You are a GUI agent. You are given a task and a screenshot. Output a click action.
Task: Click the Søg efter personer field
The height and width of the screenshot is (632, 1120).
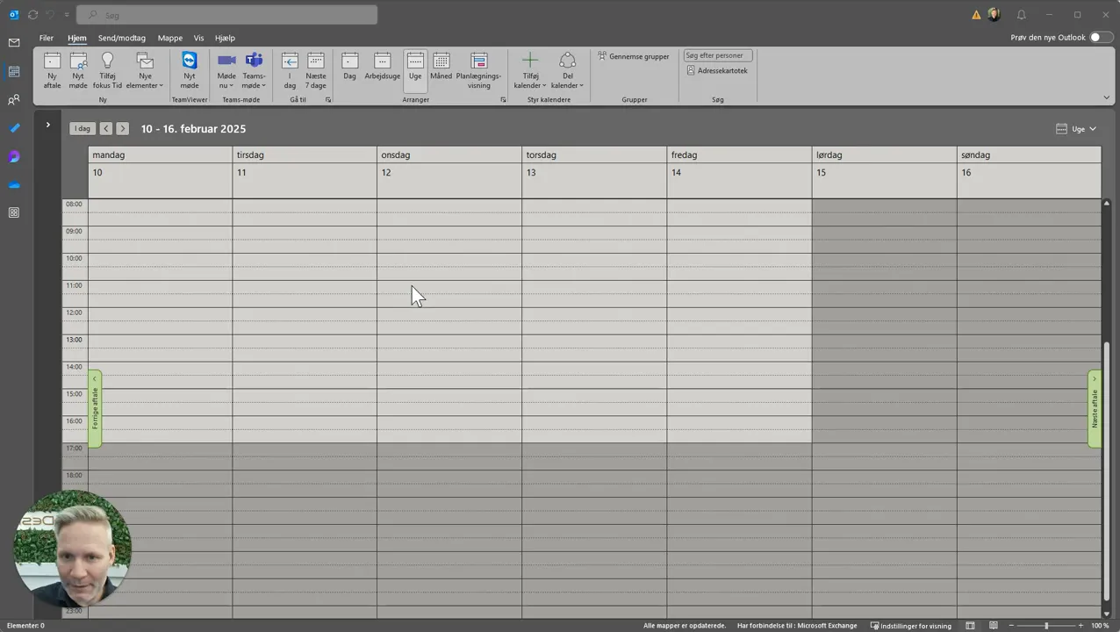pyautogui.click(x=718, y=55)
